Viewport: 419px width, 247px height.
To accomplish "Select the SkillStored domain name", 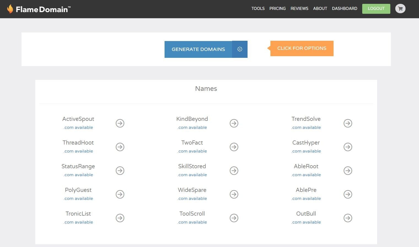I will click(x=192, y=166).
